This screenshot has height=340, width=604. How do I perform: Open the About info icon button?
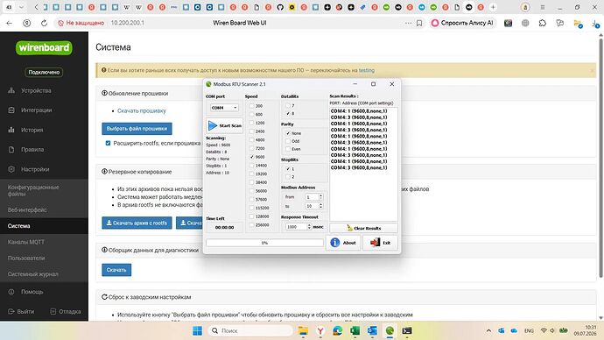tap(343, 243)
